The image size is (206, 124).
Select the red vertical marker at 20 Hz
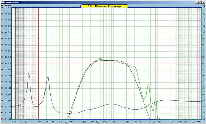pyautogui.click(x=38, y=62)
